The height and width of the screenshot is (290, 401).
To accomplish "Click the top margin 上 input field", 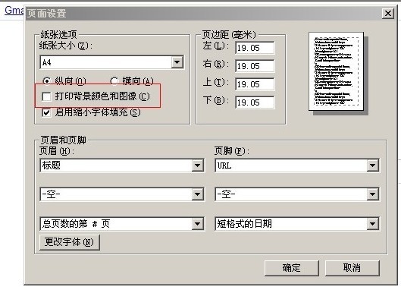I will tap(255, 84).
